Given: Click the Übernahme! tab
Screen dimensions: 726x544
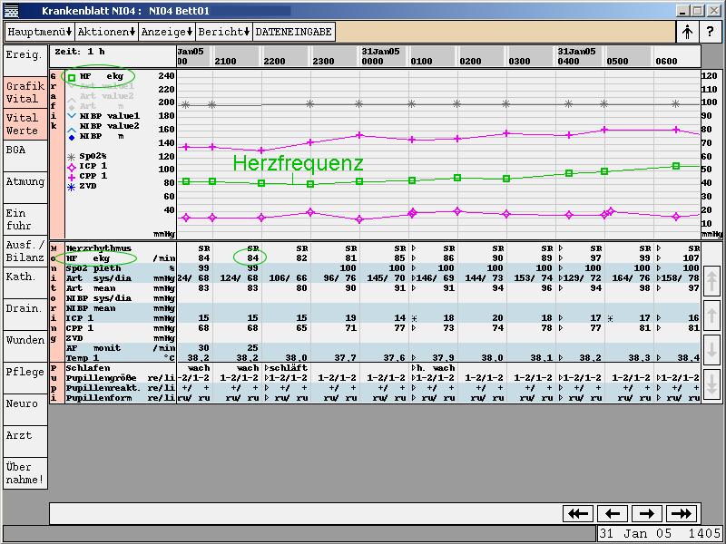Looking at the screenshot, I should [x=25, y=473].
